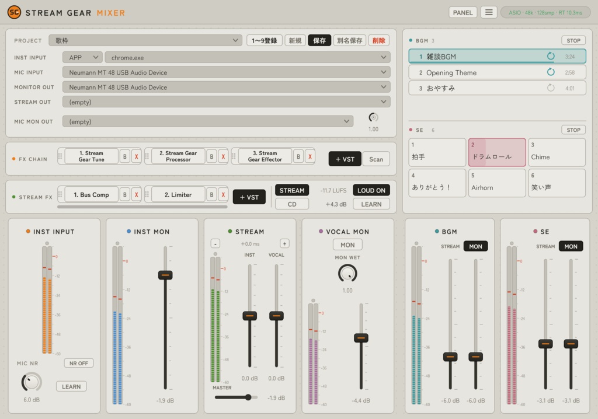Screen dimensions: 598x419
Task: Bypass Bus Comp with B
Action: tap(125, 194)
